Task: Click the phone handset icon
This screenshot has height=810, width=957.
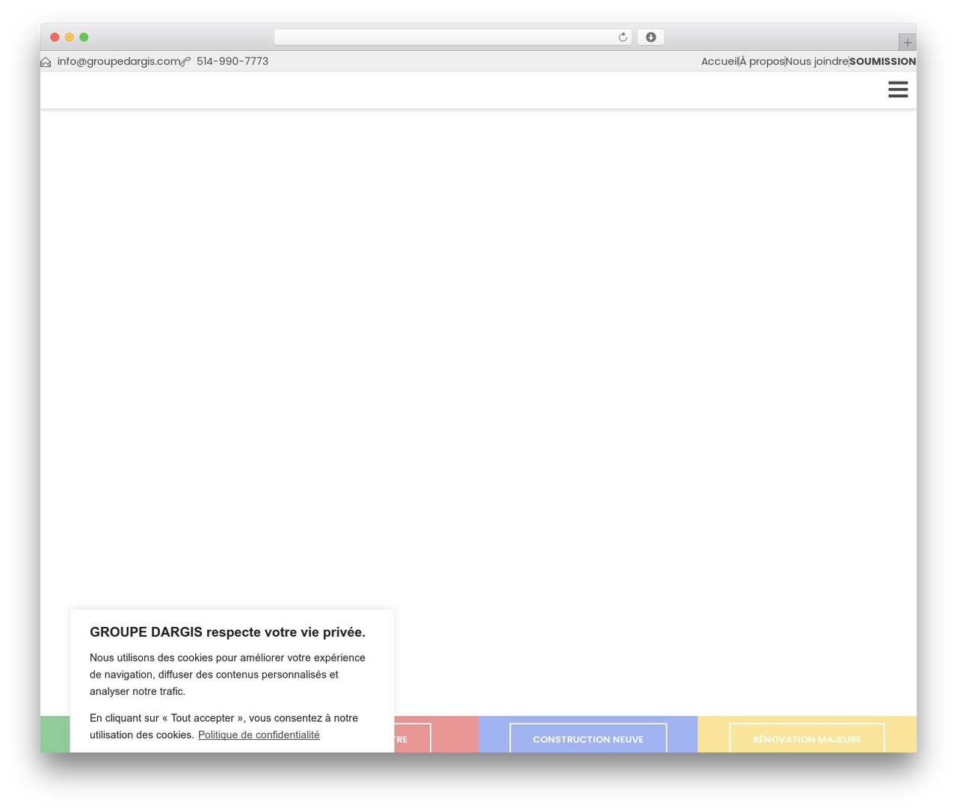Action: click(185, 62)
